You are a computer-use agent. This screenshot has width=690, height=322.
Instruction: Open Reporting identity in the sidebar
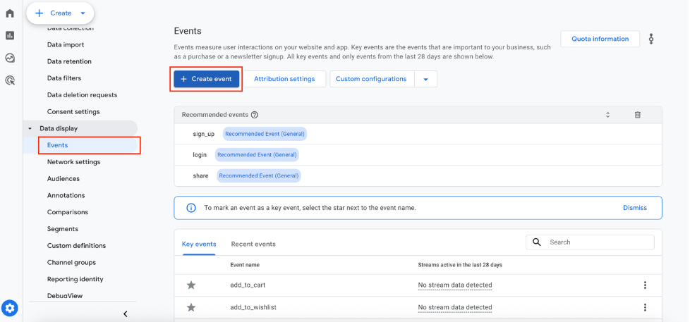tap(75, 279)
